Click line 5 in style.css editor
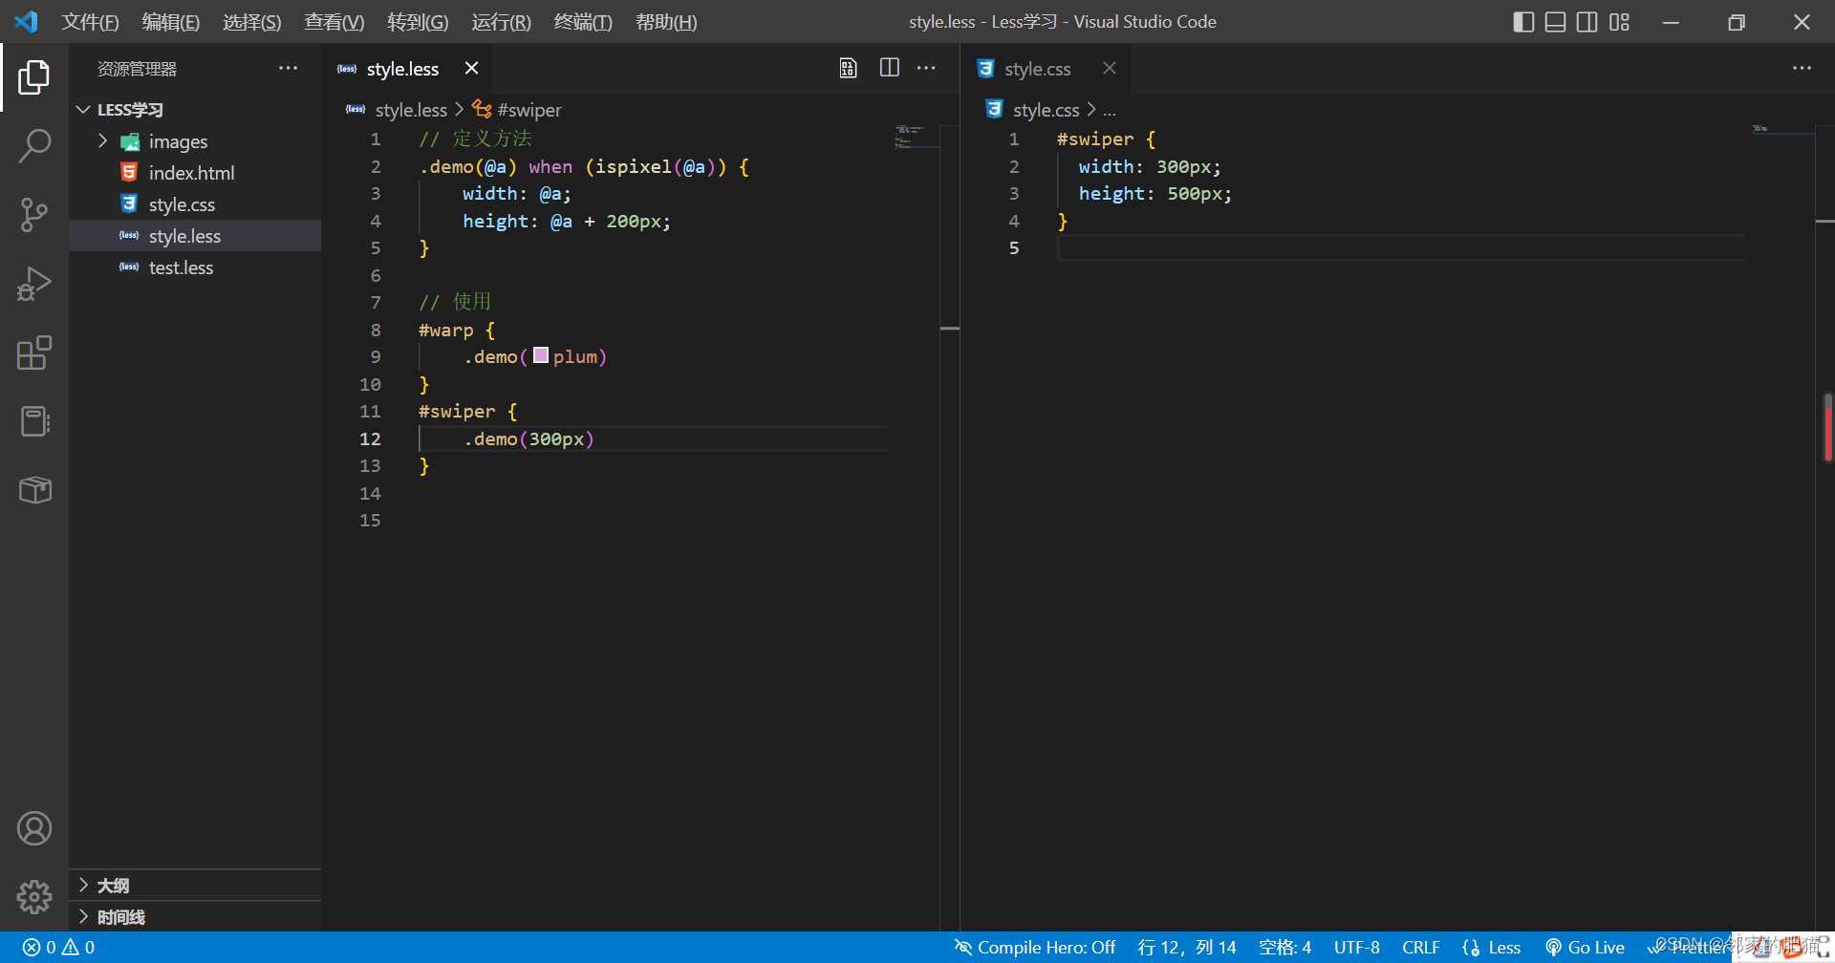The height and width of the screenshot is (963, 1835). pos(1401,248)
